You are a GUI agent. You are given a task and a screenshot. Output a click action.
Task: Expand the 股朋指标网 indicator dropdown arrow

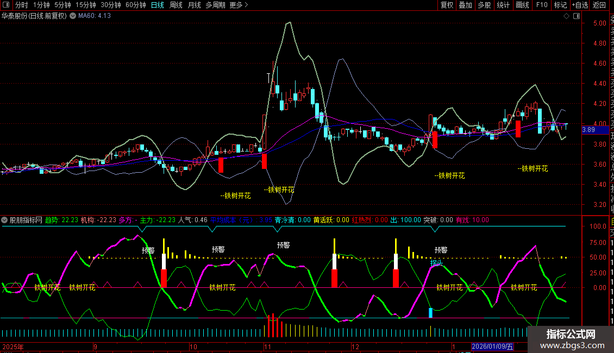(5, 220)
